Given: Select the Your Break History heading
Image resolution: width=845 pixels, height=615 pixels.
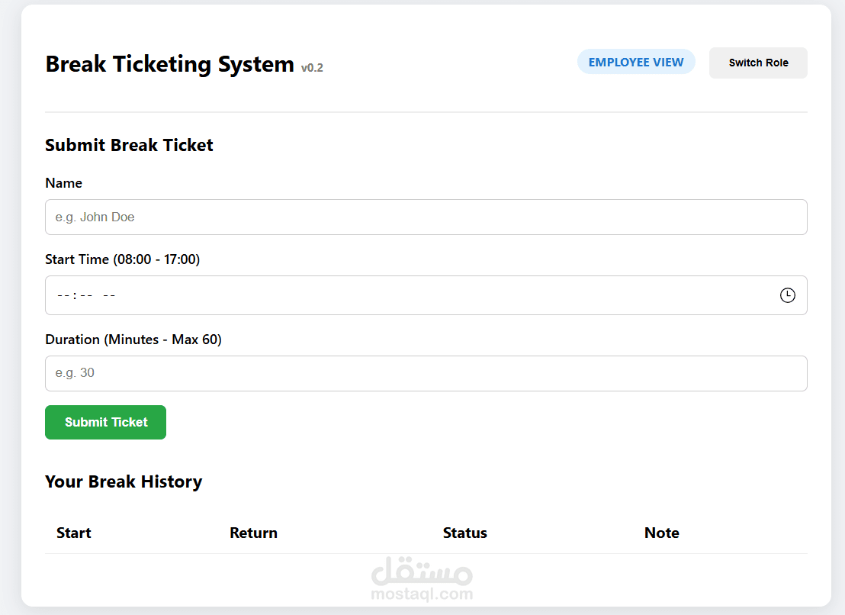Looking at the screenshot, I should point(124,481).
